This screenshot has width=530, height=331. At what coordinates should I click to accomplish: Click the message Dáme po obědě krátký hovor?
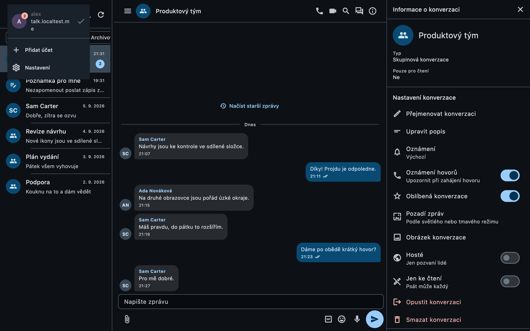point(338,252)
